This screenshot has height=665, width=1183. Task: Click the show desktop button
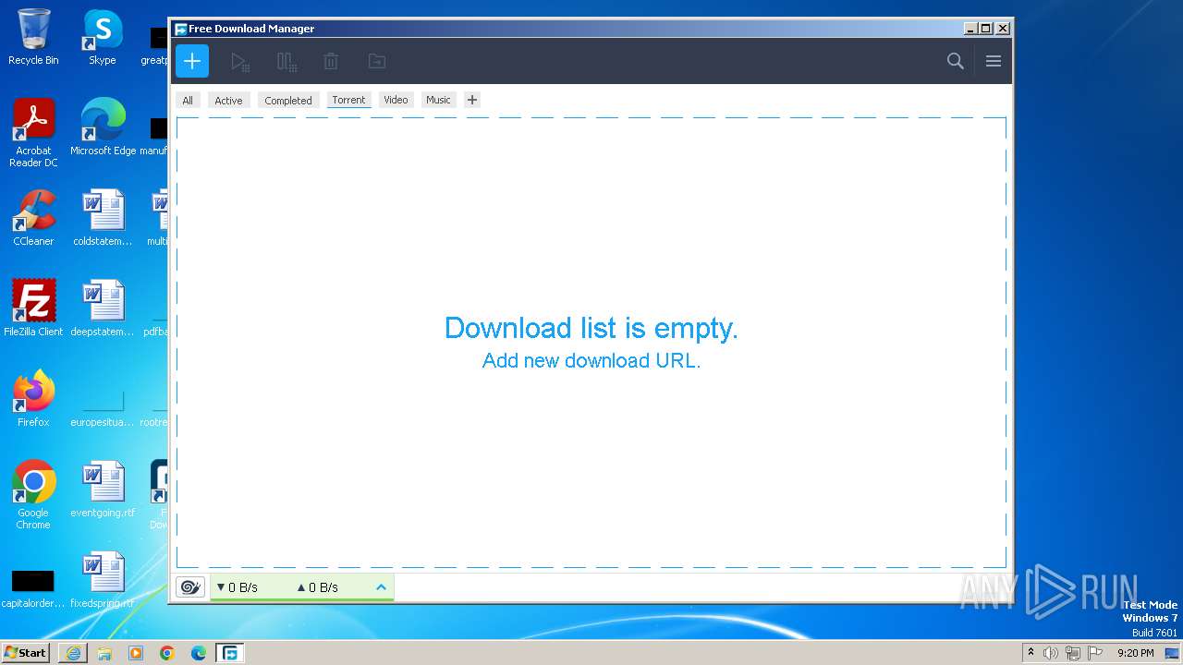1173,653
